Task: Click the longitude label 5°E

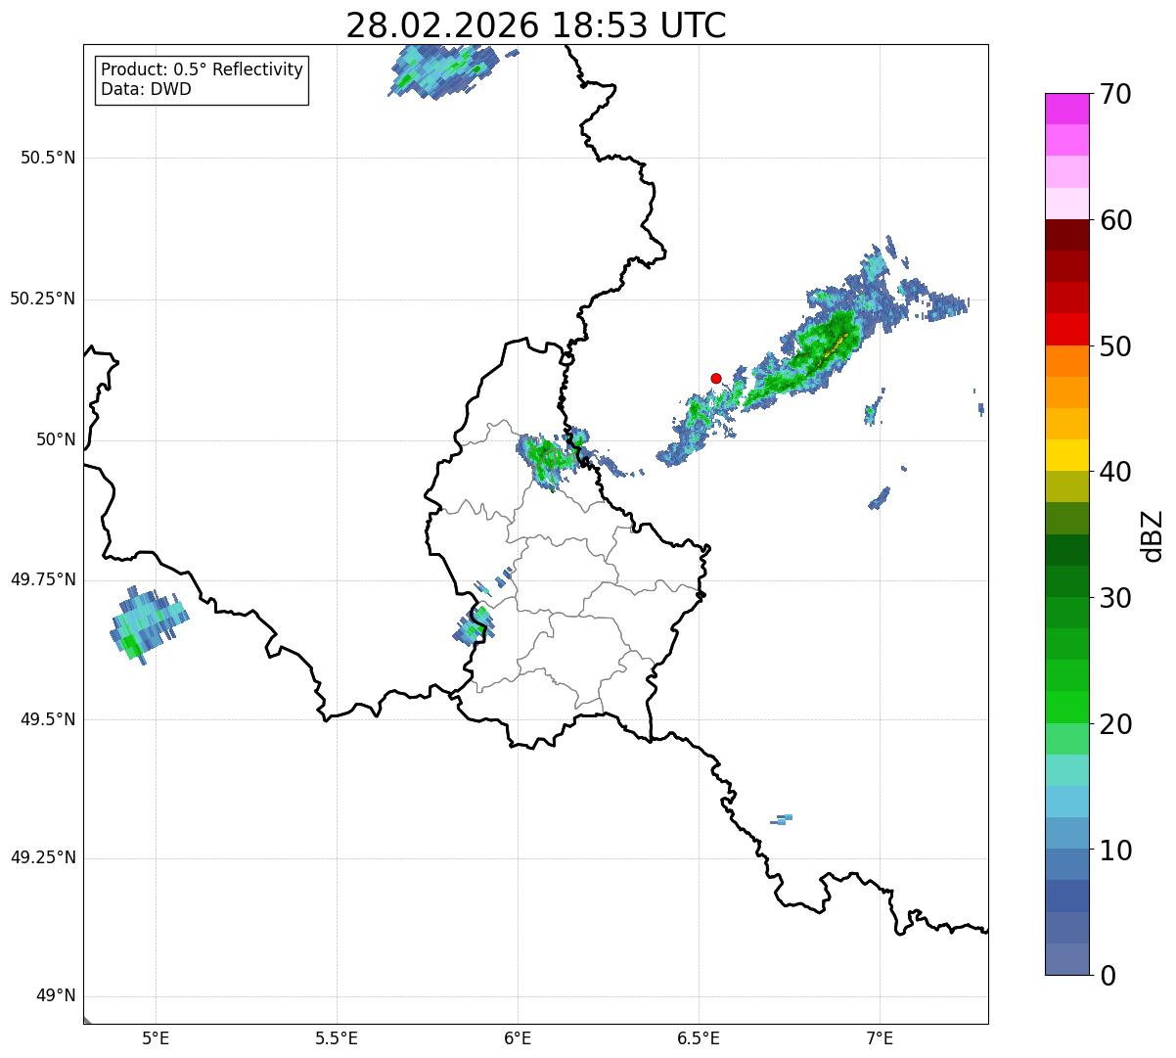Action: point(156,1037)
